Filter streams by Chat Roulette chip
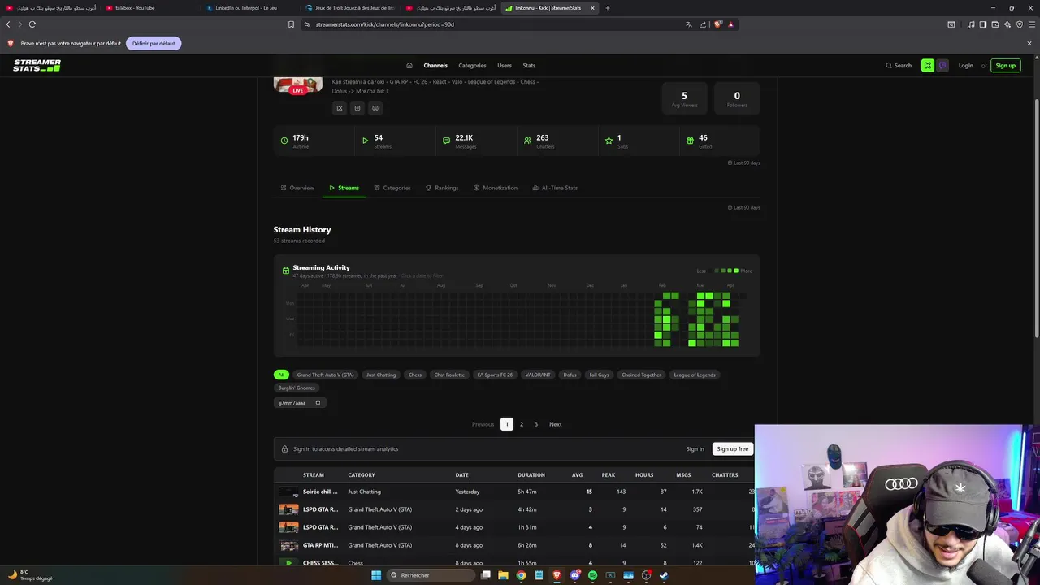1040x585 pixels. tap(449, 375)
